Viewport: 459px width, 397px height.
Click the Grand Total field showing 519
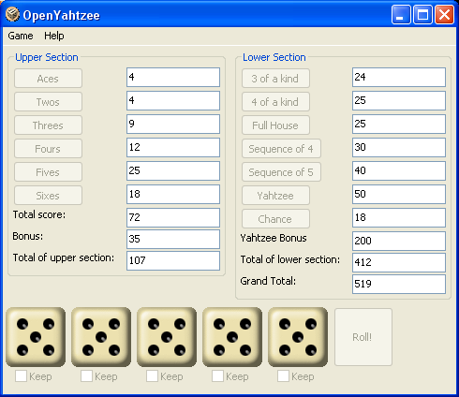[x=399, y=284]
